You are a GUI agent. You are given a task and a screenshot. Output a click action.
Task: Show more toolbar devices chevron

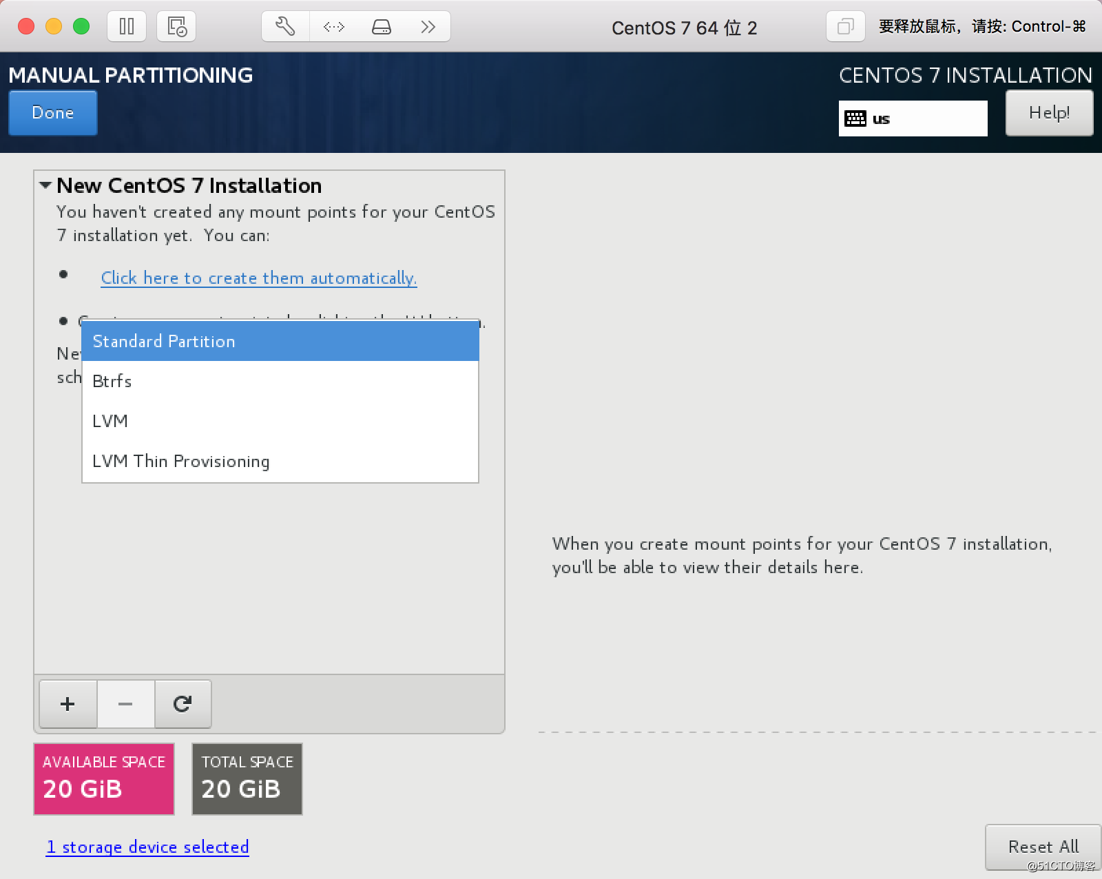click(x=428, y=27)
